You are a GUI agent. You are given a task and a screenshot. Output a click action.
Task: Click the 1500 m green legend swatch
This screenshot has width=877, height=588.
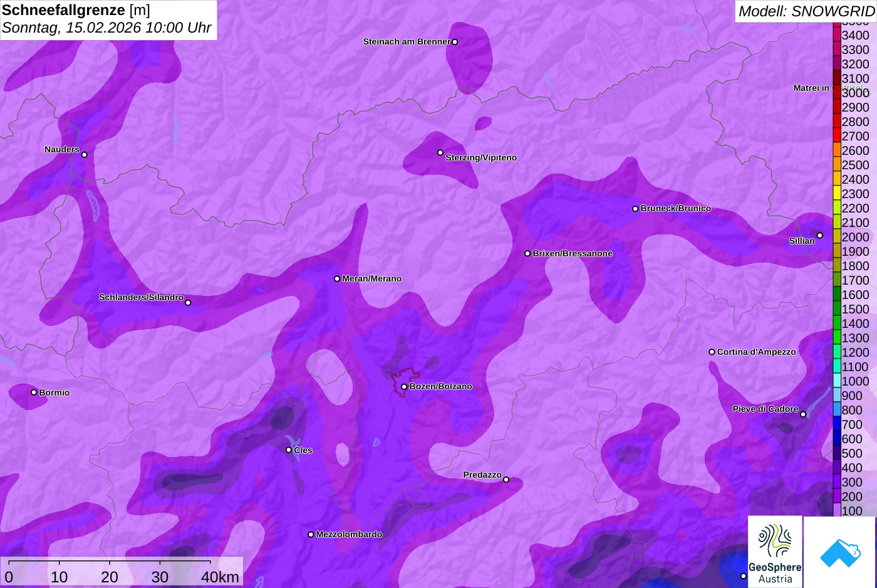tap(837, 309)
